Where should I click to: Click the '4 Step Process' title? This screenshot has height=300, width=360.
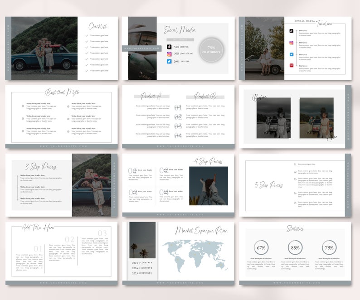209,161
